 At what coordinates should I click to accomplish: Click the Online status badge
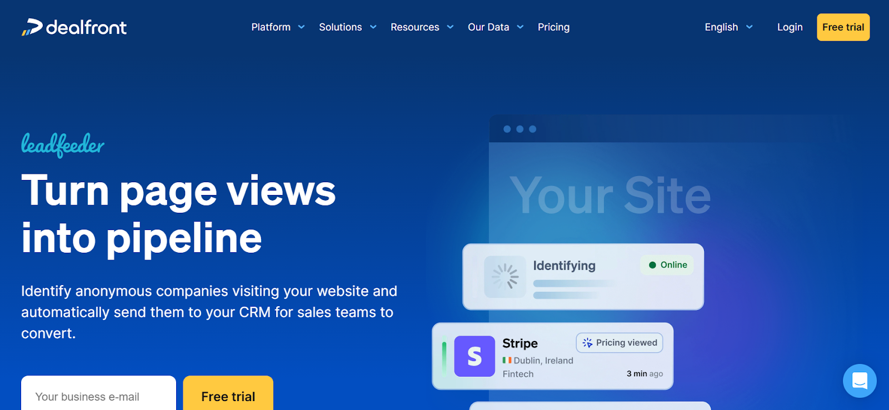(667, 265)
